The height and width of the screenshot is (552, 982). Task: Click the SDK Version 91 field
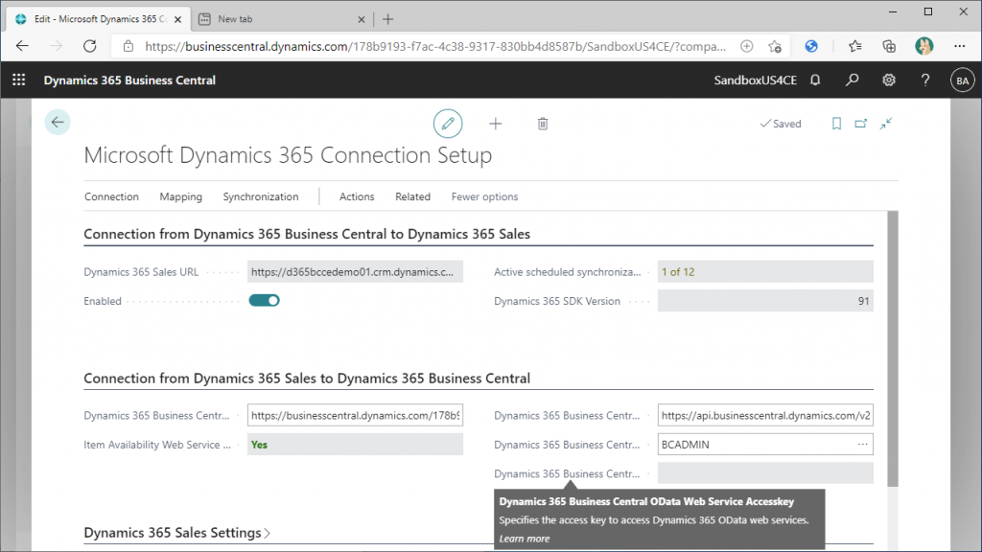(765, 301)
